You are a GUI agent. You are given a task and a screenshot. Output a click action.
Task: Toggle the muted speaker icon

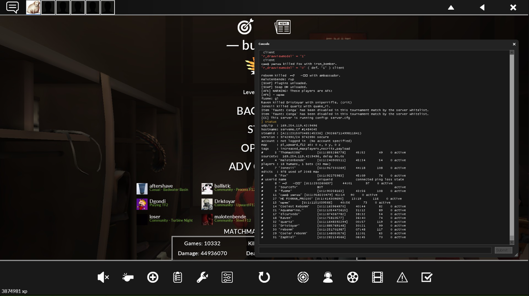(103, 277)
